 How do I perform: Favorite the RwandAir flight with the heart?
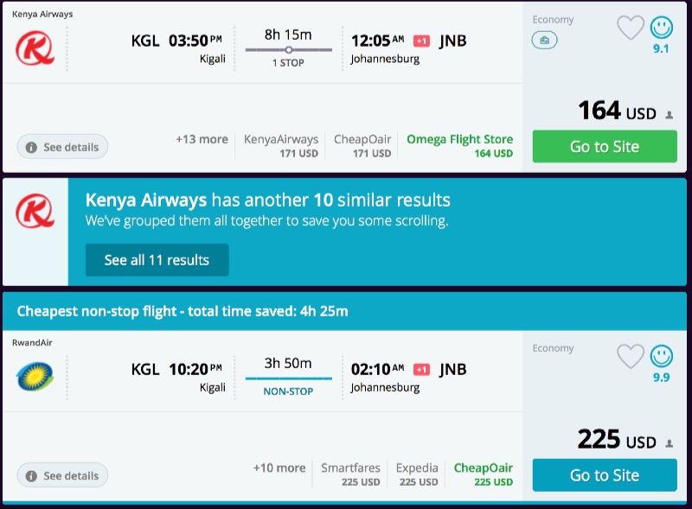pyautogui.click(x=631, y=356)
